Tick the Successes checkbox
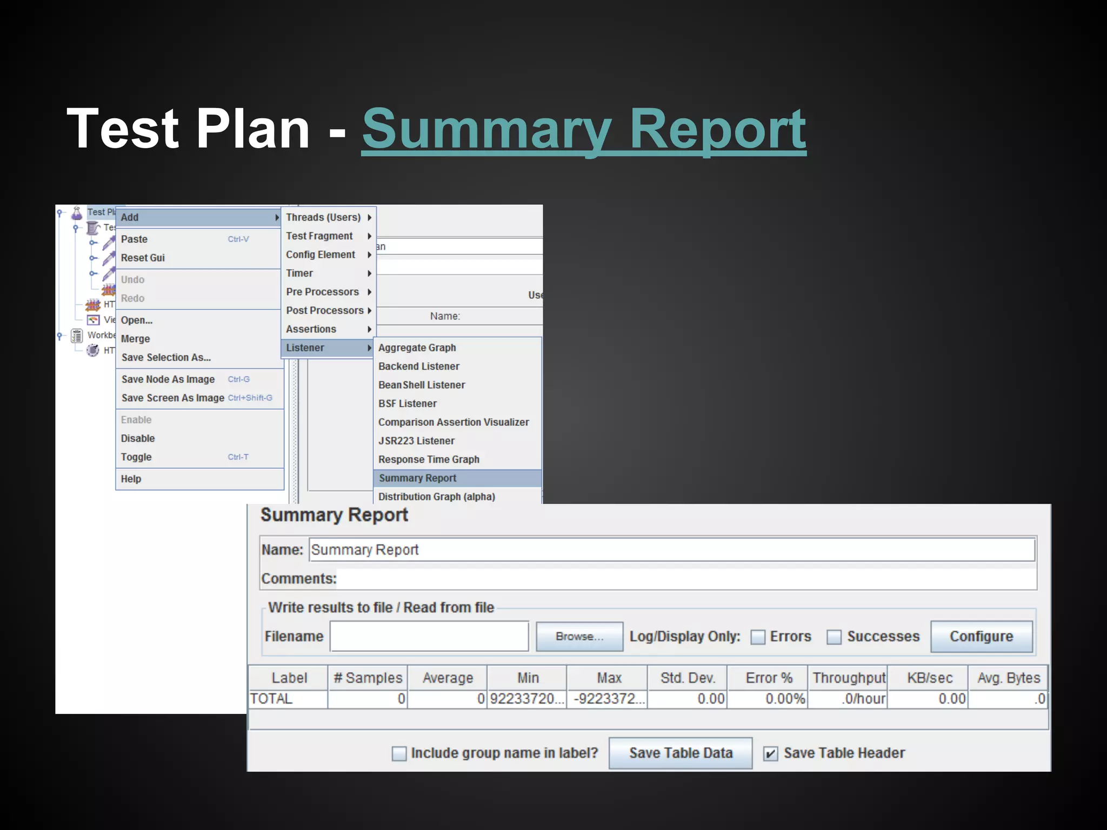1107x830 pixels. [834, 637]
